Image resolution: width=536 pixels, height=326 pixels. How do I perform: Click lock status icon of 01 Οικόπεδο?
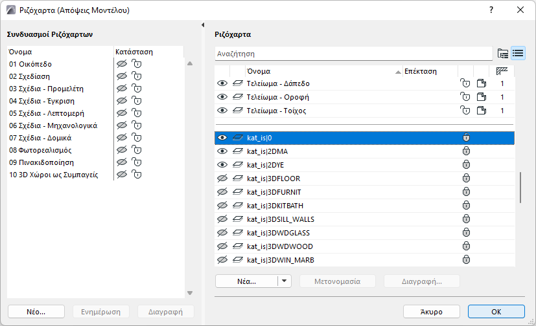pos(136,64)
